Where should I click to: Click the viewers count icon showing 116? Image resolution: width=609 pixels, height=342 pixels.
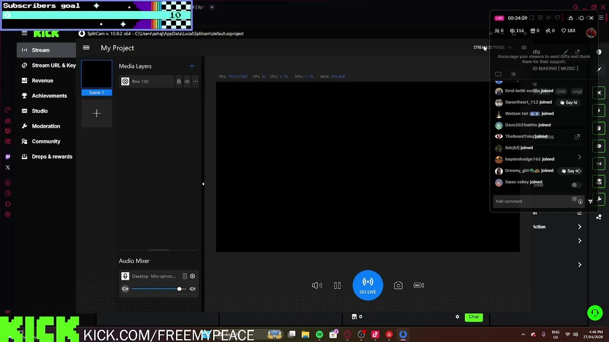pyautogui.click(x=517, y=31)
